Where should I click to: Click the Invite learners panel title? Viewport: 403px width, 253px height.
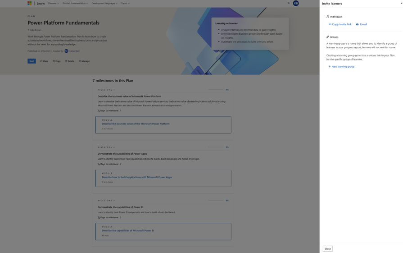pyautogui.click(x=332, y=4)
